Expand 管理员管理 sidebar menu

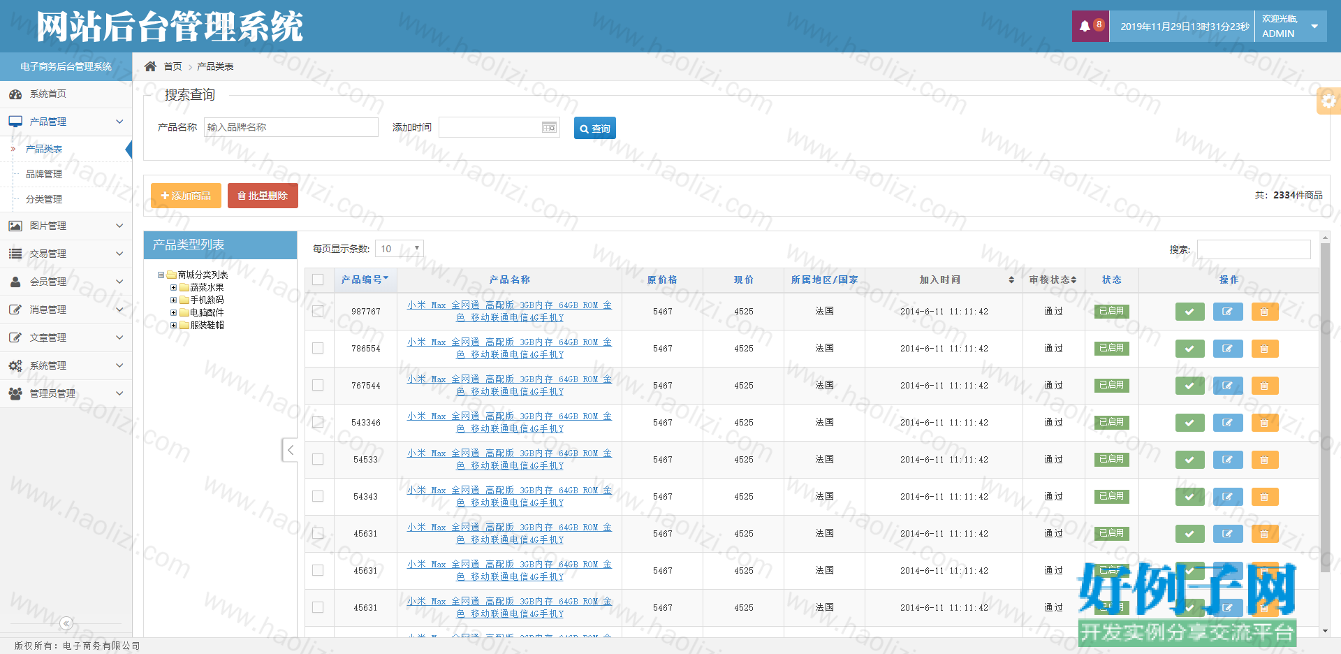point(66,393)
